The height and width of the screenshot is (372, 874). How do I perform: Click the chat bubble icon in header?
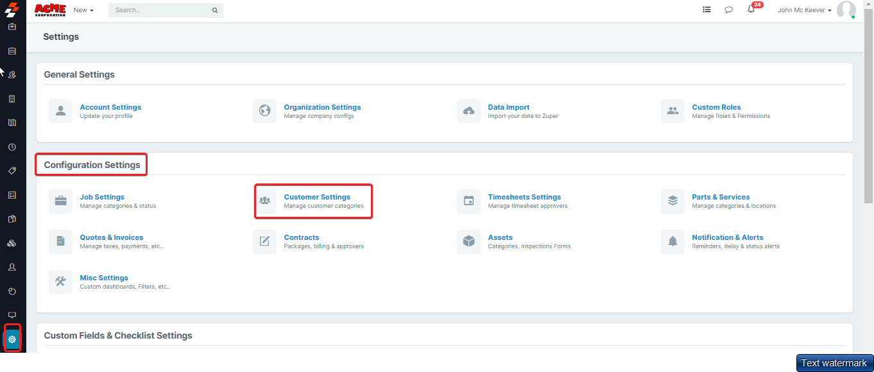coord(728,10)
